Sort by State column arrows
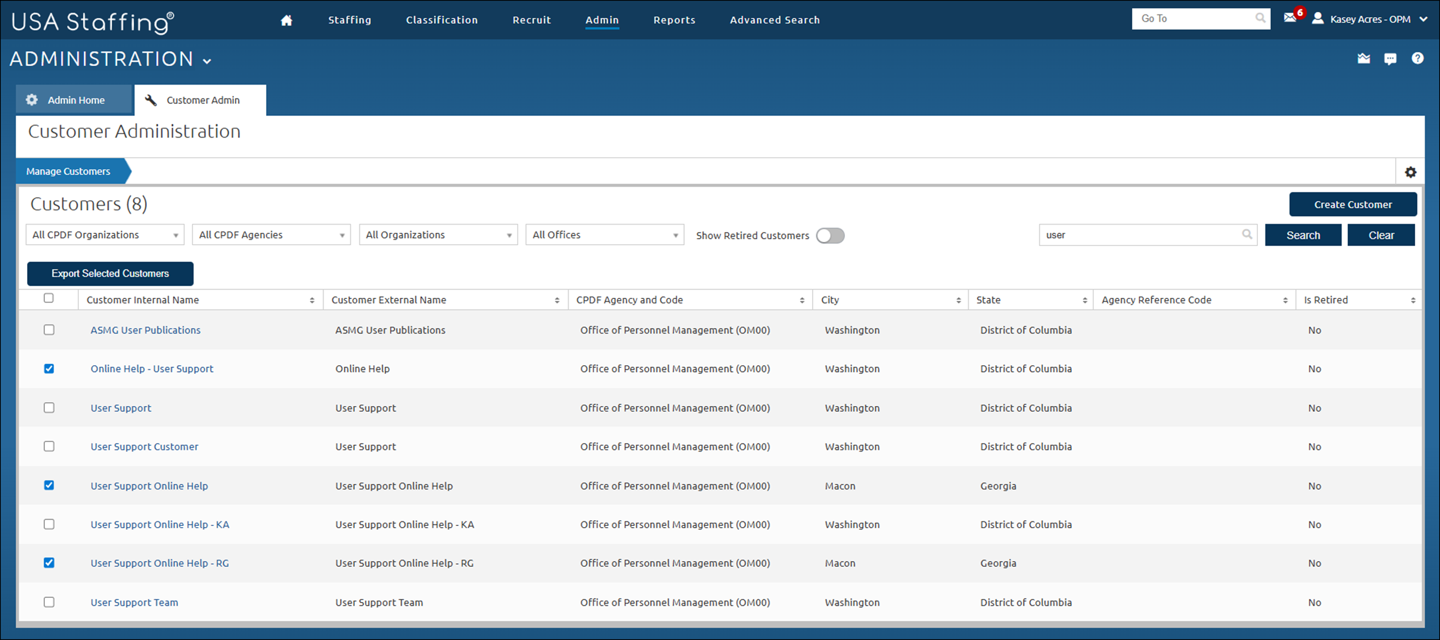Screen dimensions: 1440x640 tap(1085, 300)
